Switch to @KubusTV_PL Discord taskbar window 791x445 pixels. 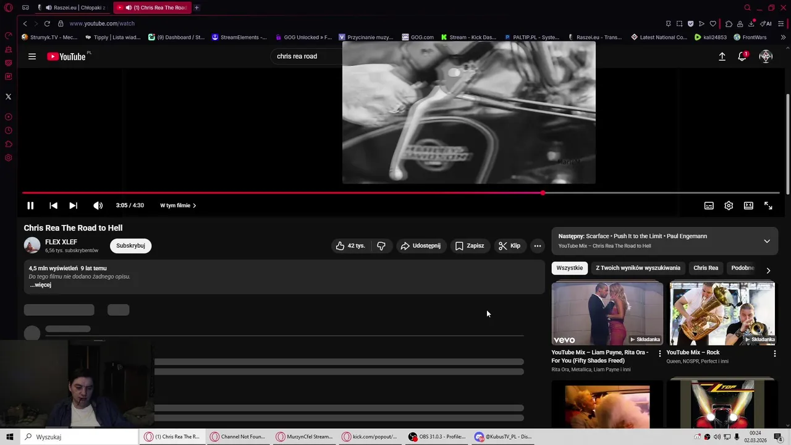pos(503,436)
